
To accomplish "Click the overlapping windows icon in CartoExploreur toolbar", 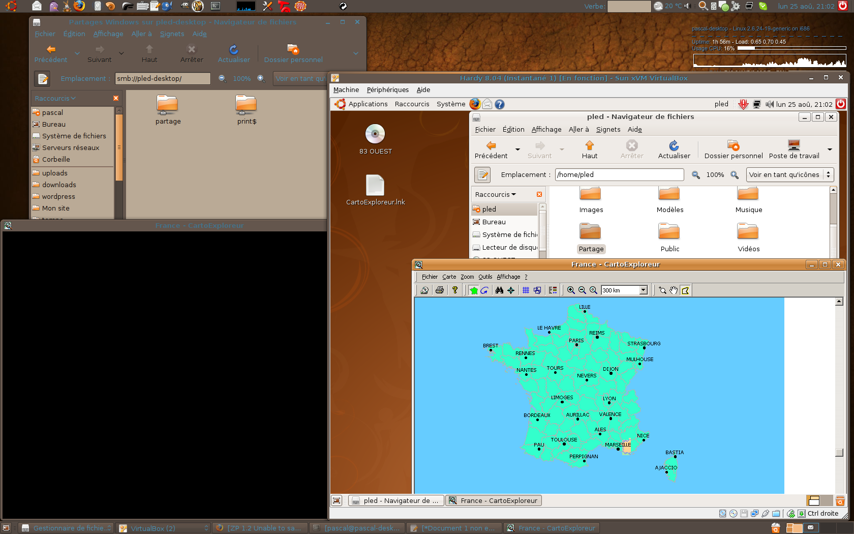I will [537, 290].
